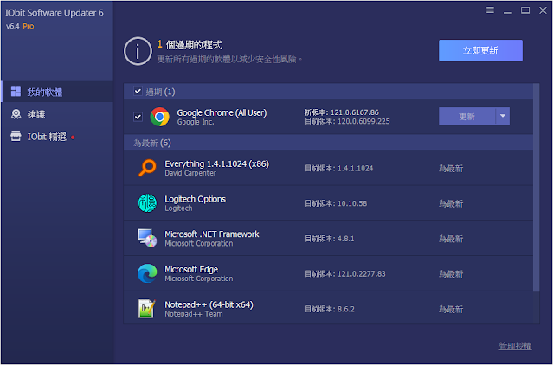The height and width of the screenshot is (365, 553).
Task: Click the information circle icon
Action: 138,51
